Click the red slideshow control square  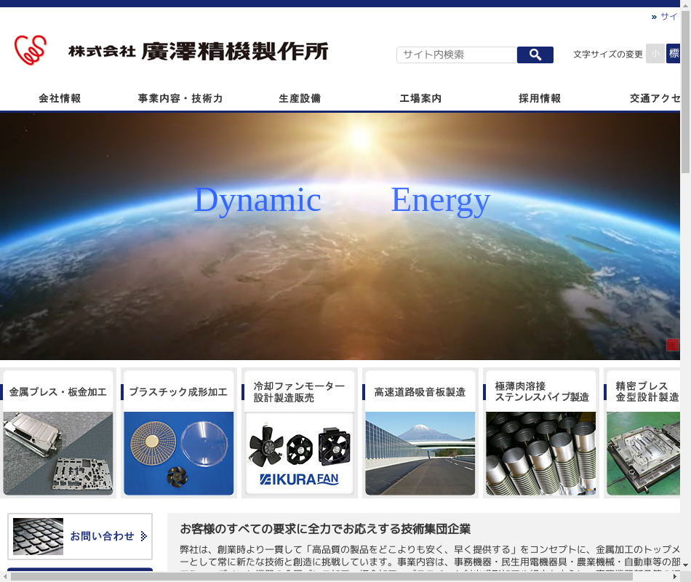click(x=672, y=345)
